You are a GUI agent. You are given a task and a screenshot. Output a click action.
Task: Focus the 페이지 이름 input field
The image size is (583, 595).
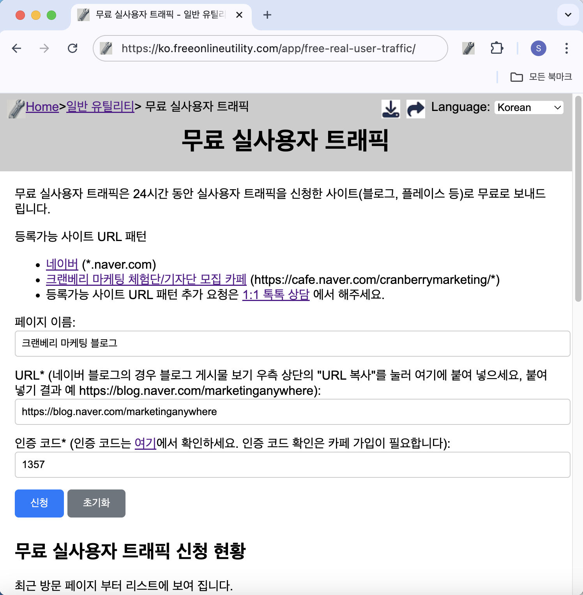point(293,343)
